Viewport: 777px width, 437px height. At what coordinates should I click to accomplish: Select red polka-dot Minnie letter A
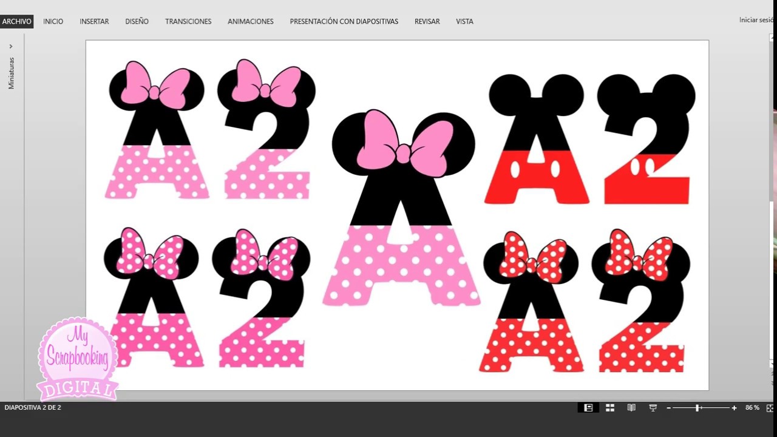[531, 302]
